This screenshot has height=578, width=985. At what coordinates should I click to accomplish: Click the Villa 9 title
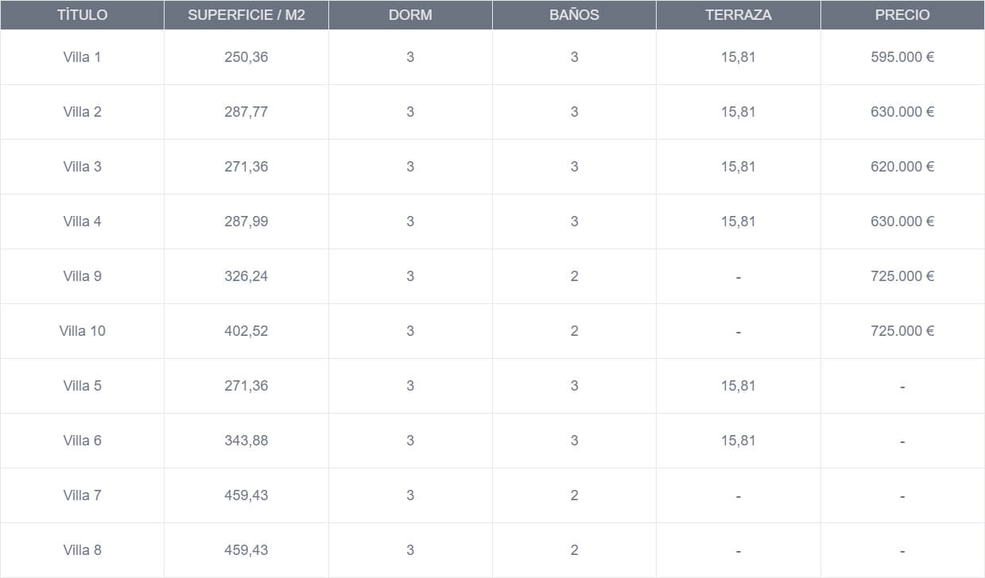click(x=83, y=276)
